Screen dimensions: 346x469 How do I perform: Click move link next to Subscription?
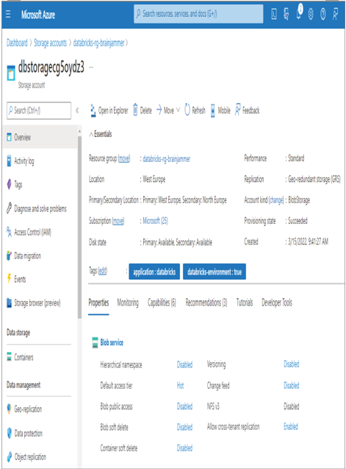coord(118,221)
